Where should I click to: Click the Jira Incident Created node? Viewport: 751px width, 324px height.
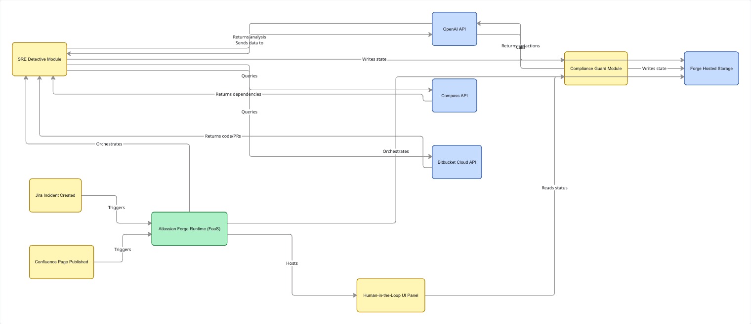point(55,195)
